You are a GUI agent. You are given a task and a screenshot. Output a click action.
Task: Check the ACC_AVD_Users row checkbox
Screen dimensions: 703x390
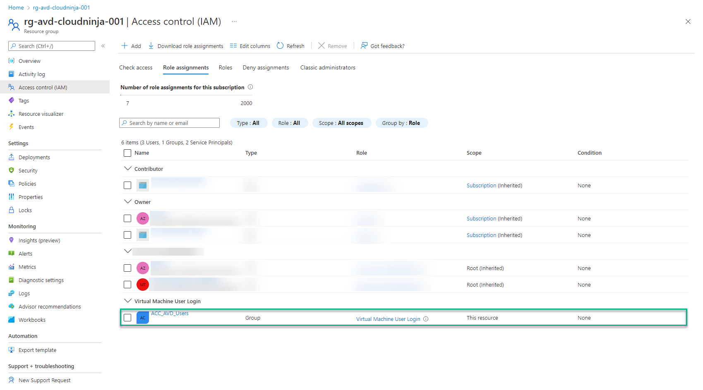pyautogui.click(x=127, y=318)
